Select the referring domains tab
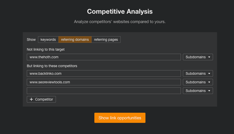This screenshot has height=134, width=234. (x=75, y=40)
